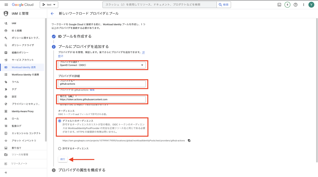Open Workforce Identity の連携 sidebar item
The height and width of the screenshot is (177, 318).
point(22,75)
